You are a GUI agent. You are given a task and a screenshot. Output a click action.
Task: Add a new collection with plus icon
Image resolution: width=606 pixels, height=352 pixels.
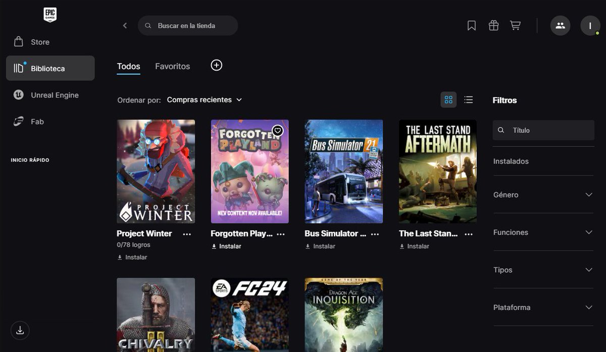coord(216,65)
